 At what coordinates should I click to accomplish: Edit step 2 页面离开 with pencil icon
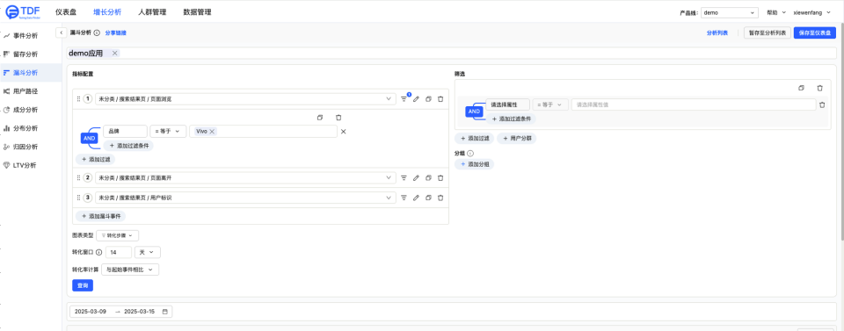pyautogui.click(x=416, y=177)
